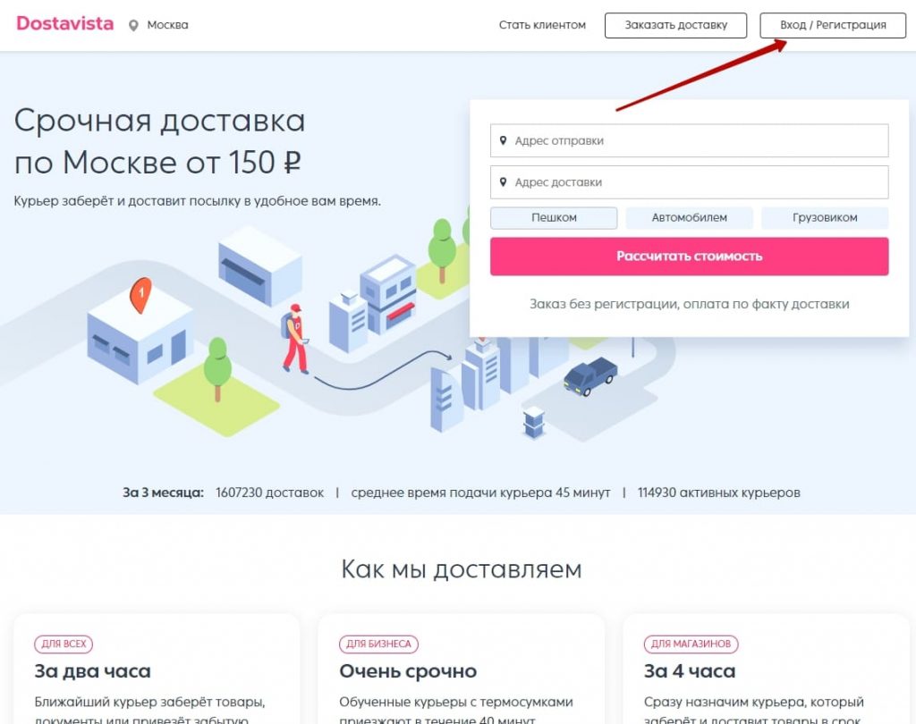Image resolution: width=916 pixels, height=724 pixels.
Task: Click the ДЛЯ ВСЕХ tag
Action: (x=64, y=644)
